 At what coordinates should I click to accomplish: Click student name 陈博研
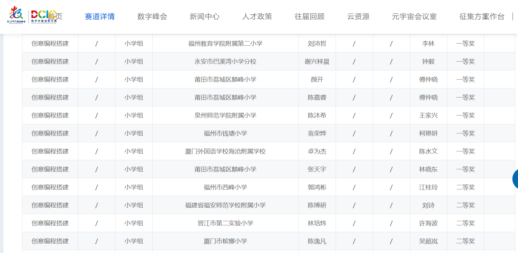[x=317, y=205]
